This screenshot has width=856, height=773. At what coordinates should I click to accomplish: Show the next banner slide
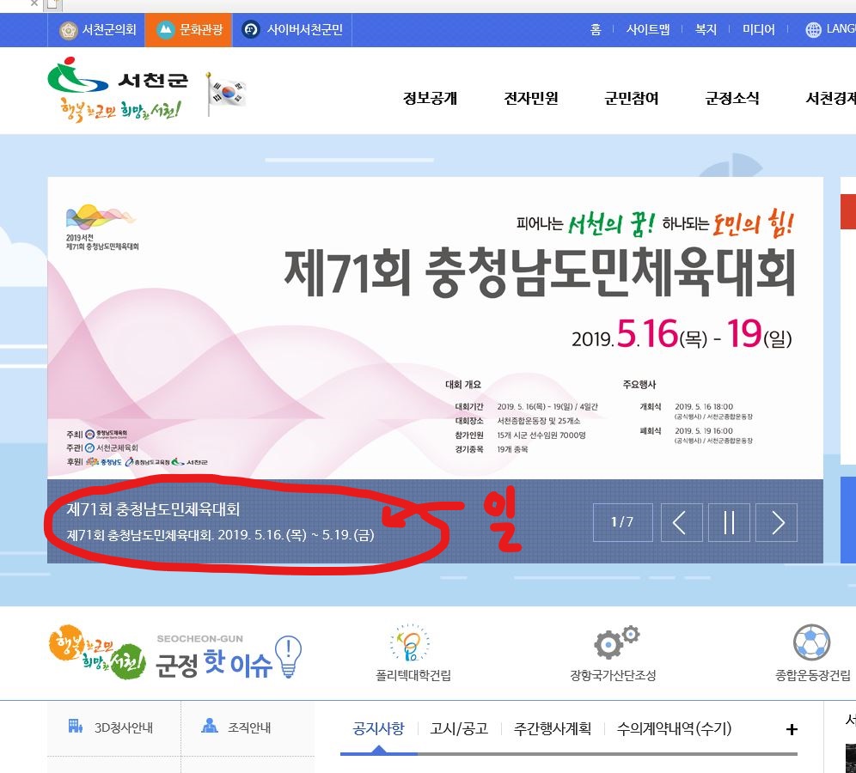point(776,522)
